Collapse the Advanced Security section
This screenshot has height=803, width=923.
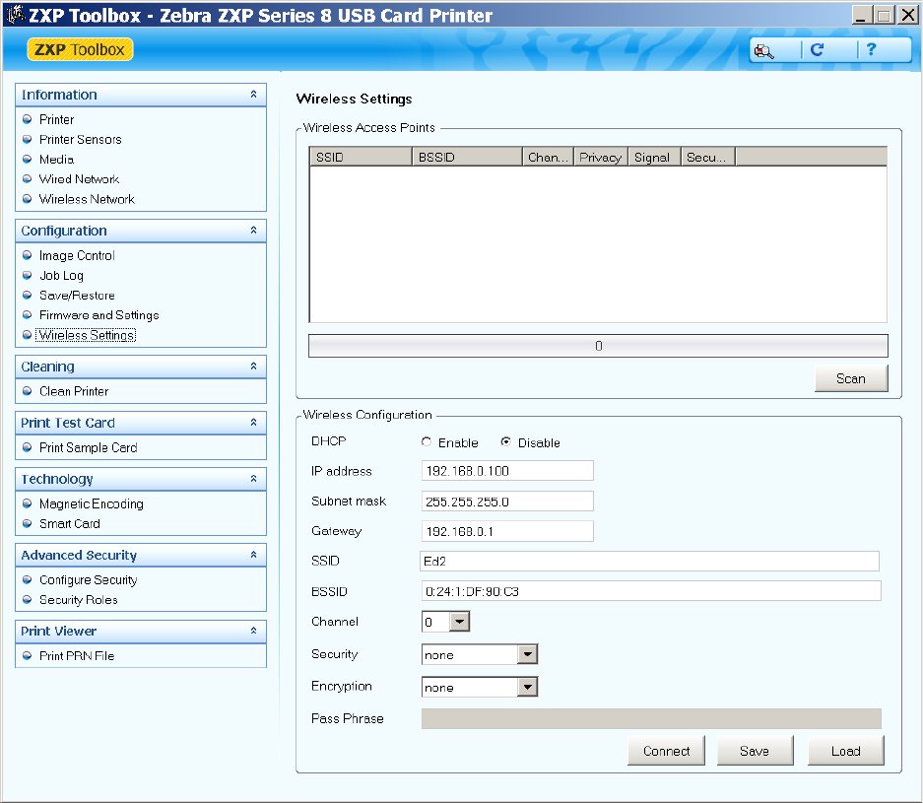(x=253, y=555)
